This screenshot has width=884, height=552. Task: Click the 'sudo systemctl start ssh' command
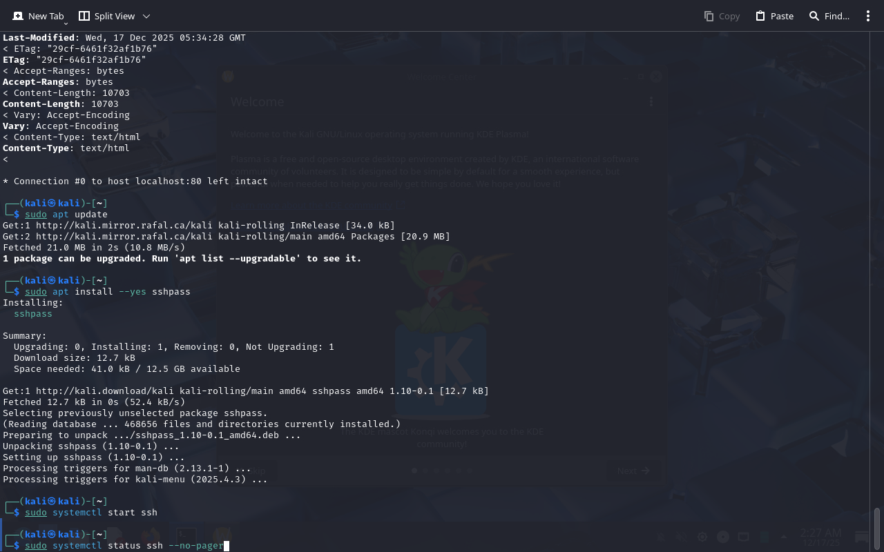coord(91,513)
